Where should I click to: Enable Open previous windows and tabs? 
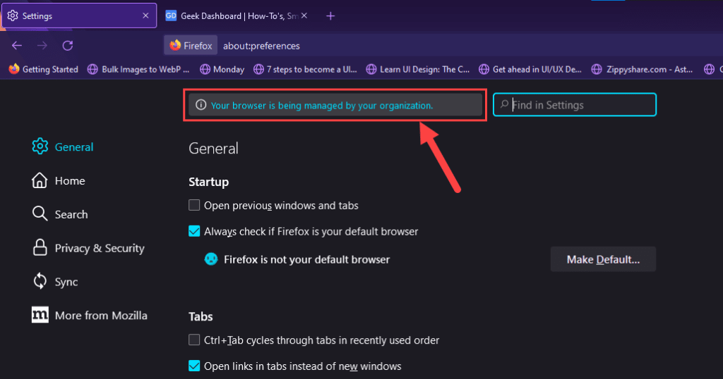194,205
